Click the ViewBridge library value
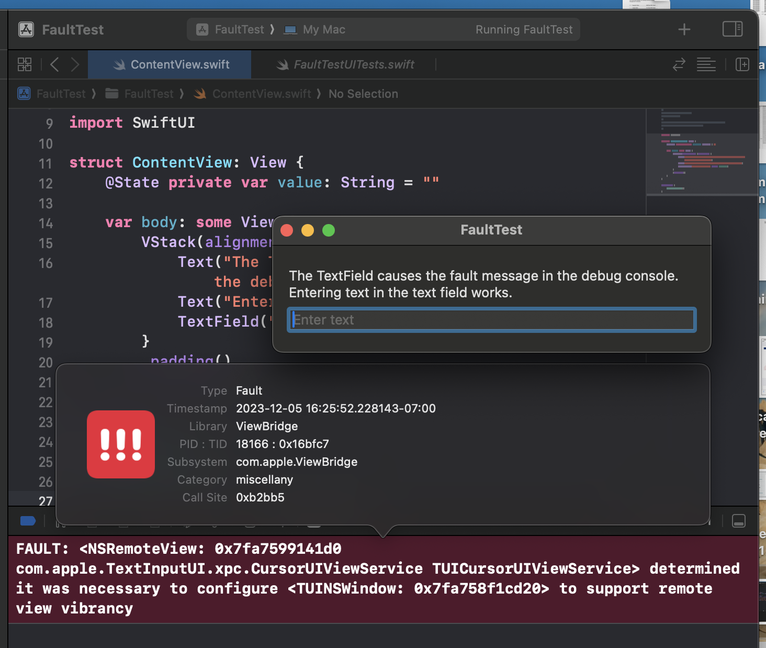Image resolution: width=766 pixels, height=648 pixels. [267, 426]
